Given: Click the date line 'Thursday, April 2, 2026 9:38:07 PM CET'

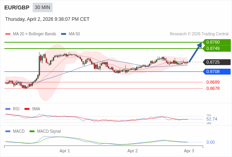Looking at the screenshot, I should point(47,19).
